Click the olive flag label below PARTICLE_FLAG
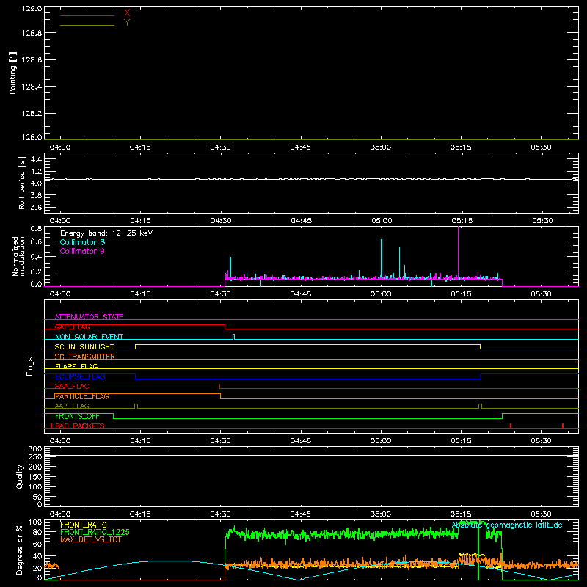Image resolution: width=587 pixels, height=587 pixels. 72,406
